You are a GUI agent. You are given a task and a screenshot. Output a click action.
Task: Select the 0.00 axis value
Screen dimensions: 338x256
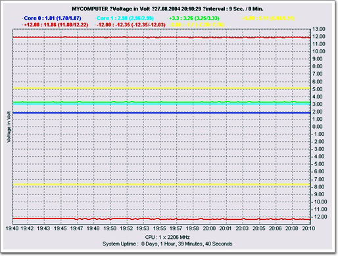pos(318,127)
